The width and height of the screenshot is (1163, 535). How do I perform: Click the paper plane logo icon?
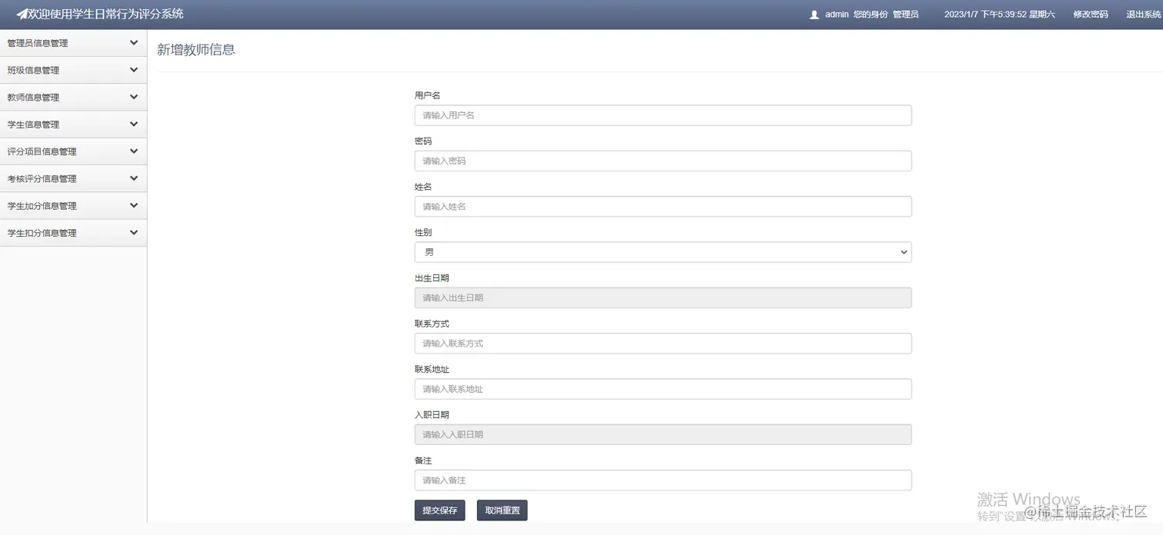pos(22,14)
